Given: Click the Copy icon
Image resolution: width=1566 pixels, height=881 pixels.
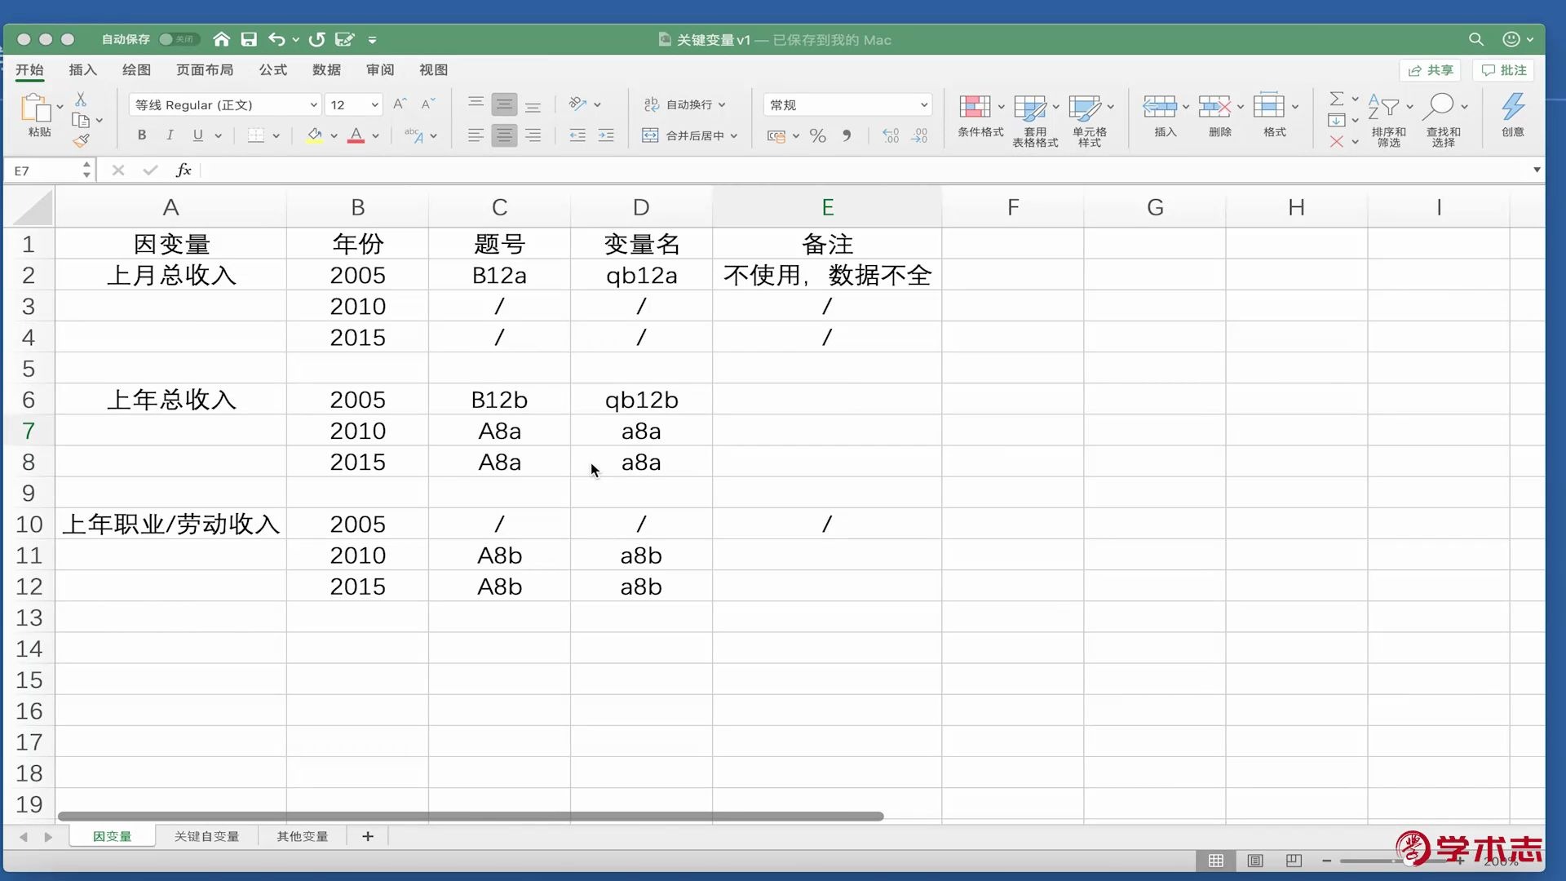Looking at the screenshot, I should click(x=81, y=120).
